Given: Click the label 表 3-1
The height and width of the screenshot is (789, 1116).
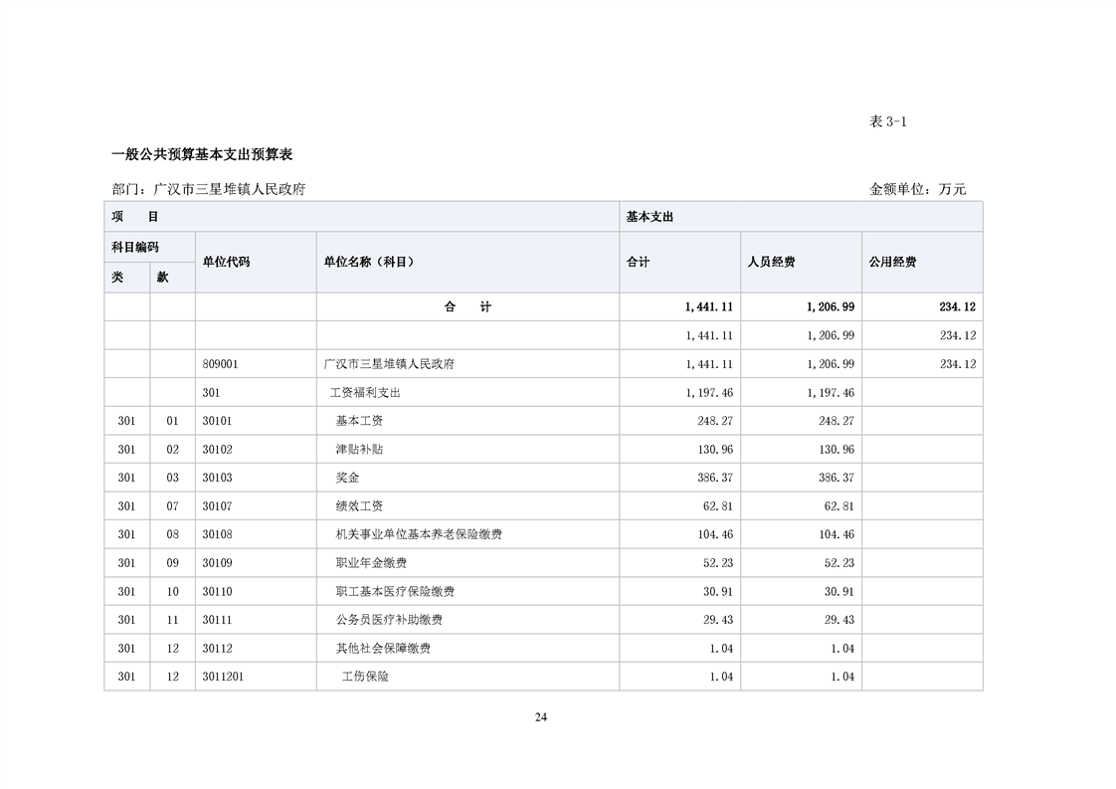Looking at the screenshot, I should tap(887, 121).
